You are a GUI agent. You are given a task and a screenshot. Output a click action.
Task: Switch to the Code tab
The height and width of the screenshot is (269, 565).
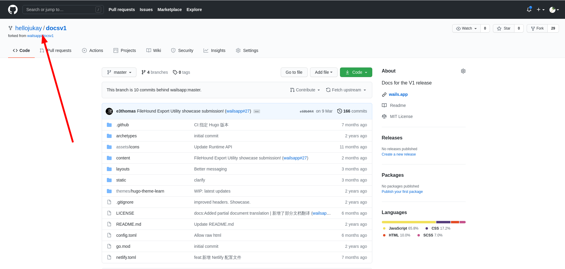21,50
